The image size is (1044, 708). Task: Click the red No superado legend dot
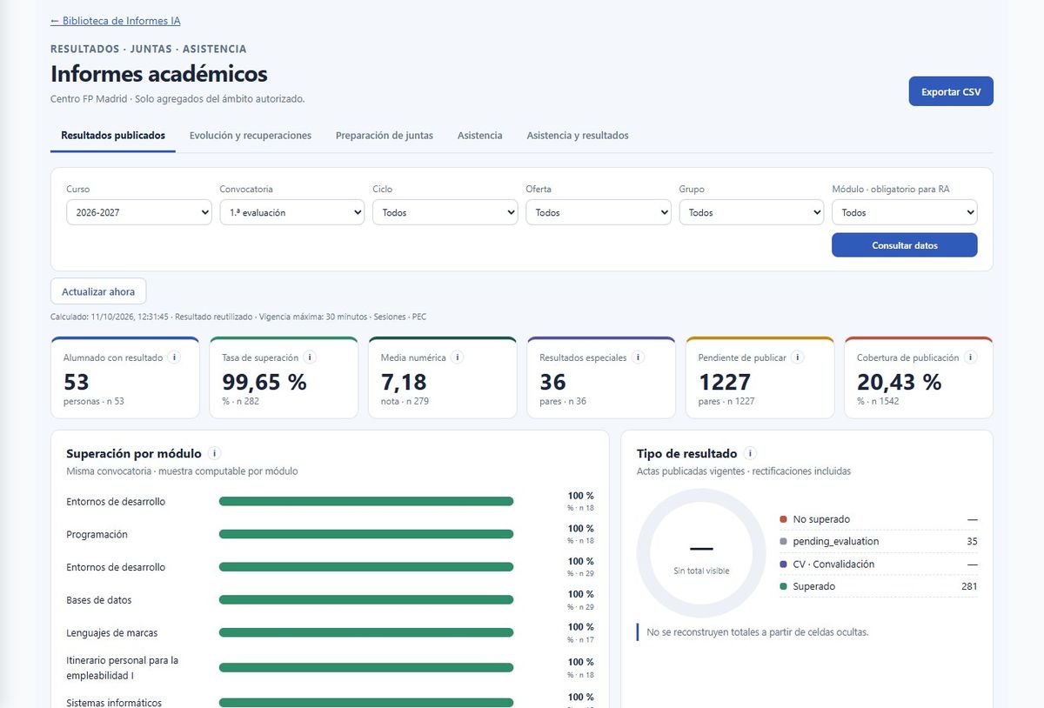(x=784, y=519)
